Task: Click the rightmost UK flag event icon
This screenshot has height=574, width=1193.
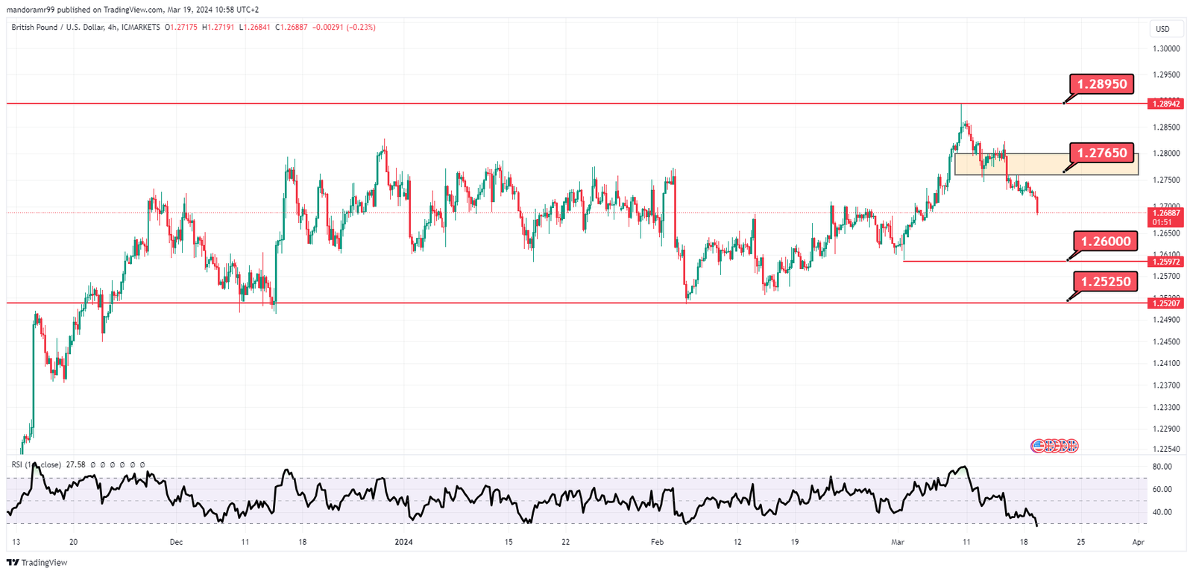Action: (x=1071, y=446)
